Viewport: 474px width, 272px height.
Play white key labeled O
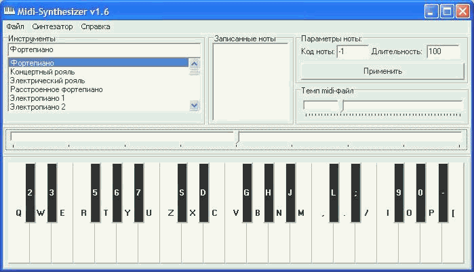tap(410, 242)
